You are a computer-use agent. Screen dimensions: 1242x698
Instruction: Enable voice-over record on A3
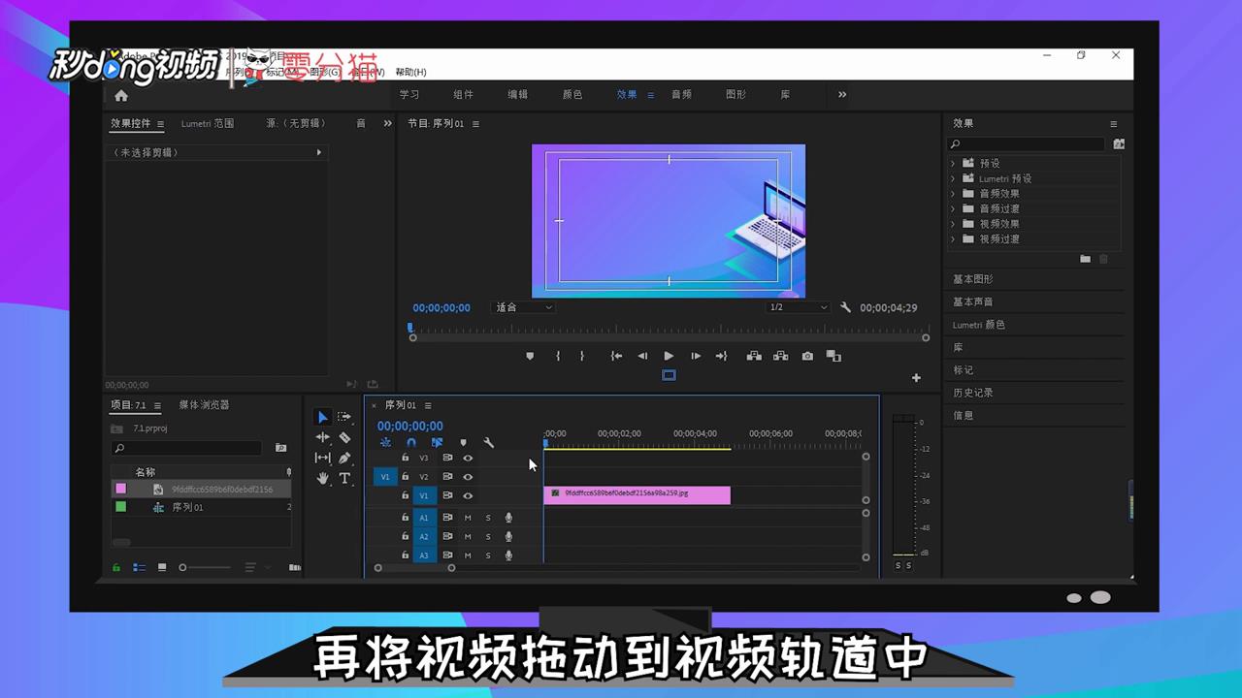tap(508, 555)
